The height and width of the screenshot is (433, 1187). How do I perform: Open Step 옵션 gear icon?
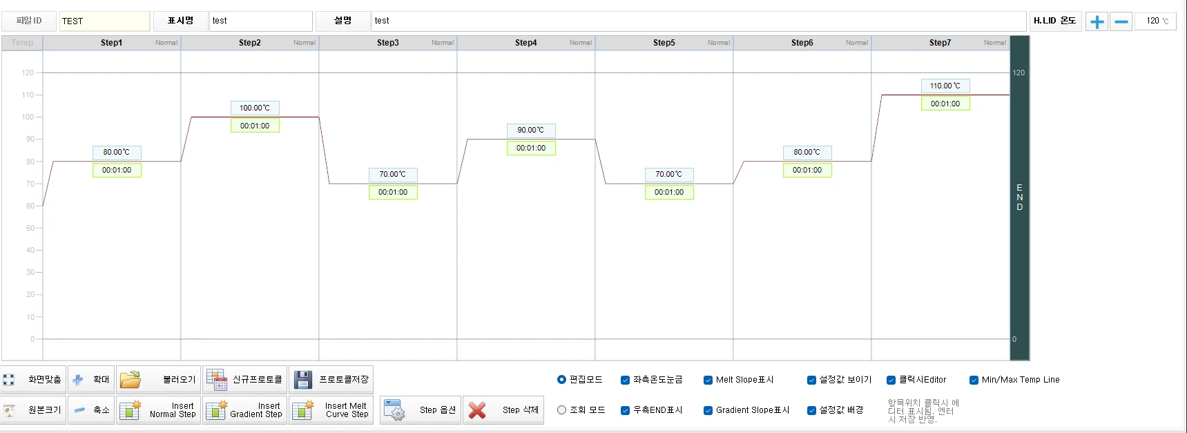(394, 410)
